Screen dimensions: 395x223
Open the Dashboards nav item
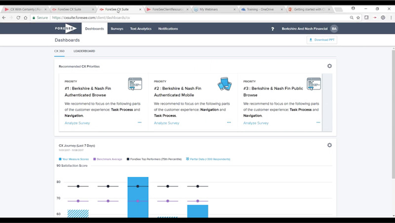pos(94,29)
